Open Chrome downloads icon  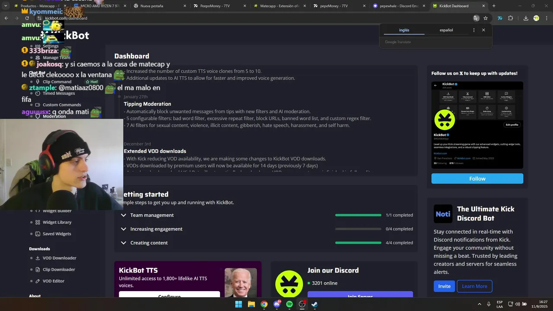526,18
